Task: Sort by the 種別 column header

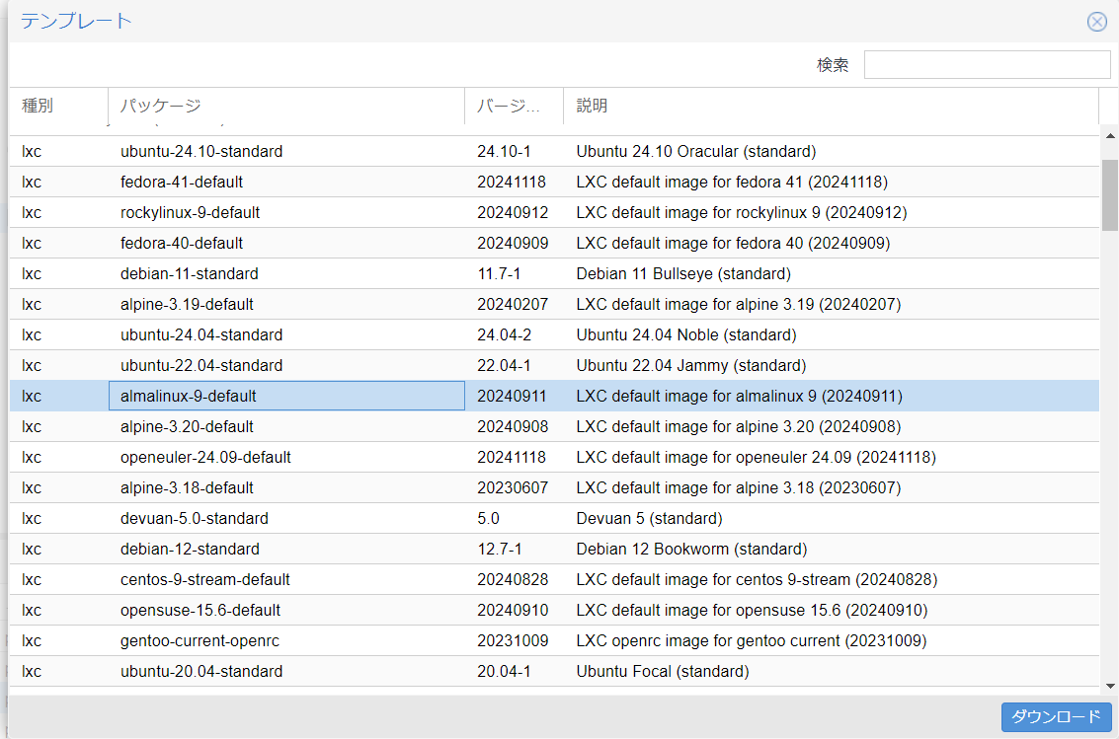Action: [58, 106]
